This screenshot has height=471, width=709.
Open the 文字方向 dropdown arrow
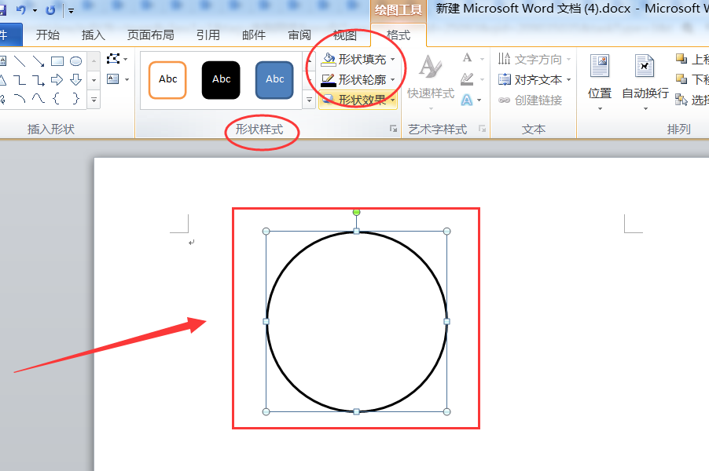pos(568,59)
